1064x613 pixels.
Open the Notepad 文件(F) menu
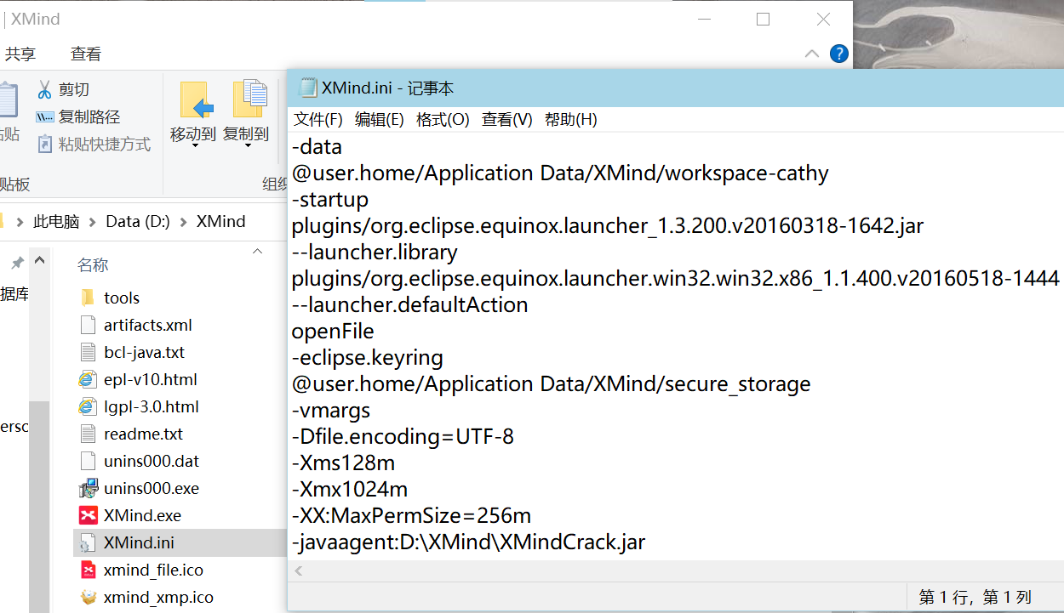coord(318,120)
